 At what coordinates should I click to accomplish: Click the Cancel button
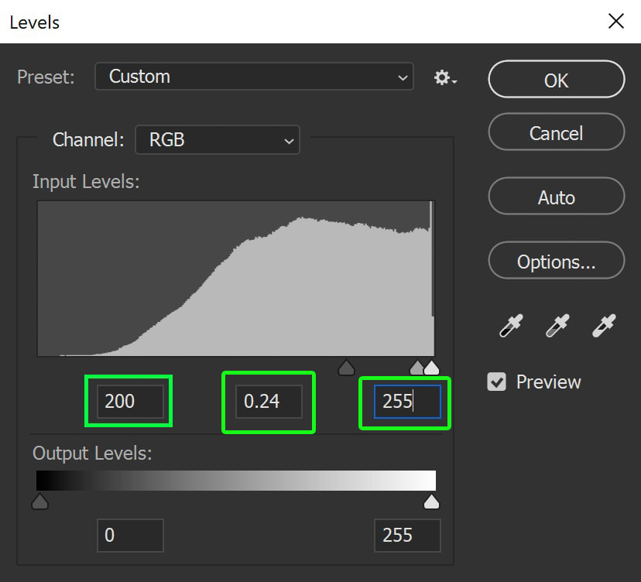557,132
